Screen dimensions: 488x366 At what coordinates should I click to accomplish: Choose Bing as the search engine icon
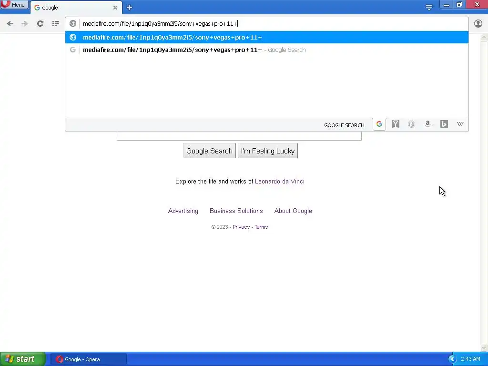tap(444, 124)
